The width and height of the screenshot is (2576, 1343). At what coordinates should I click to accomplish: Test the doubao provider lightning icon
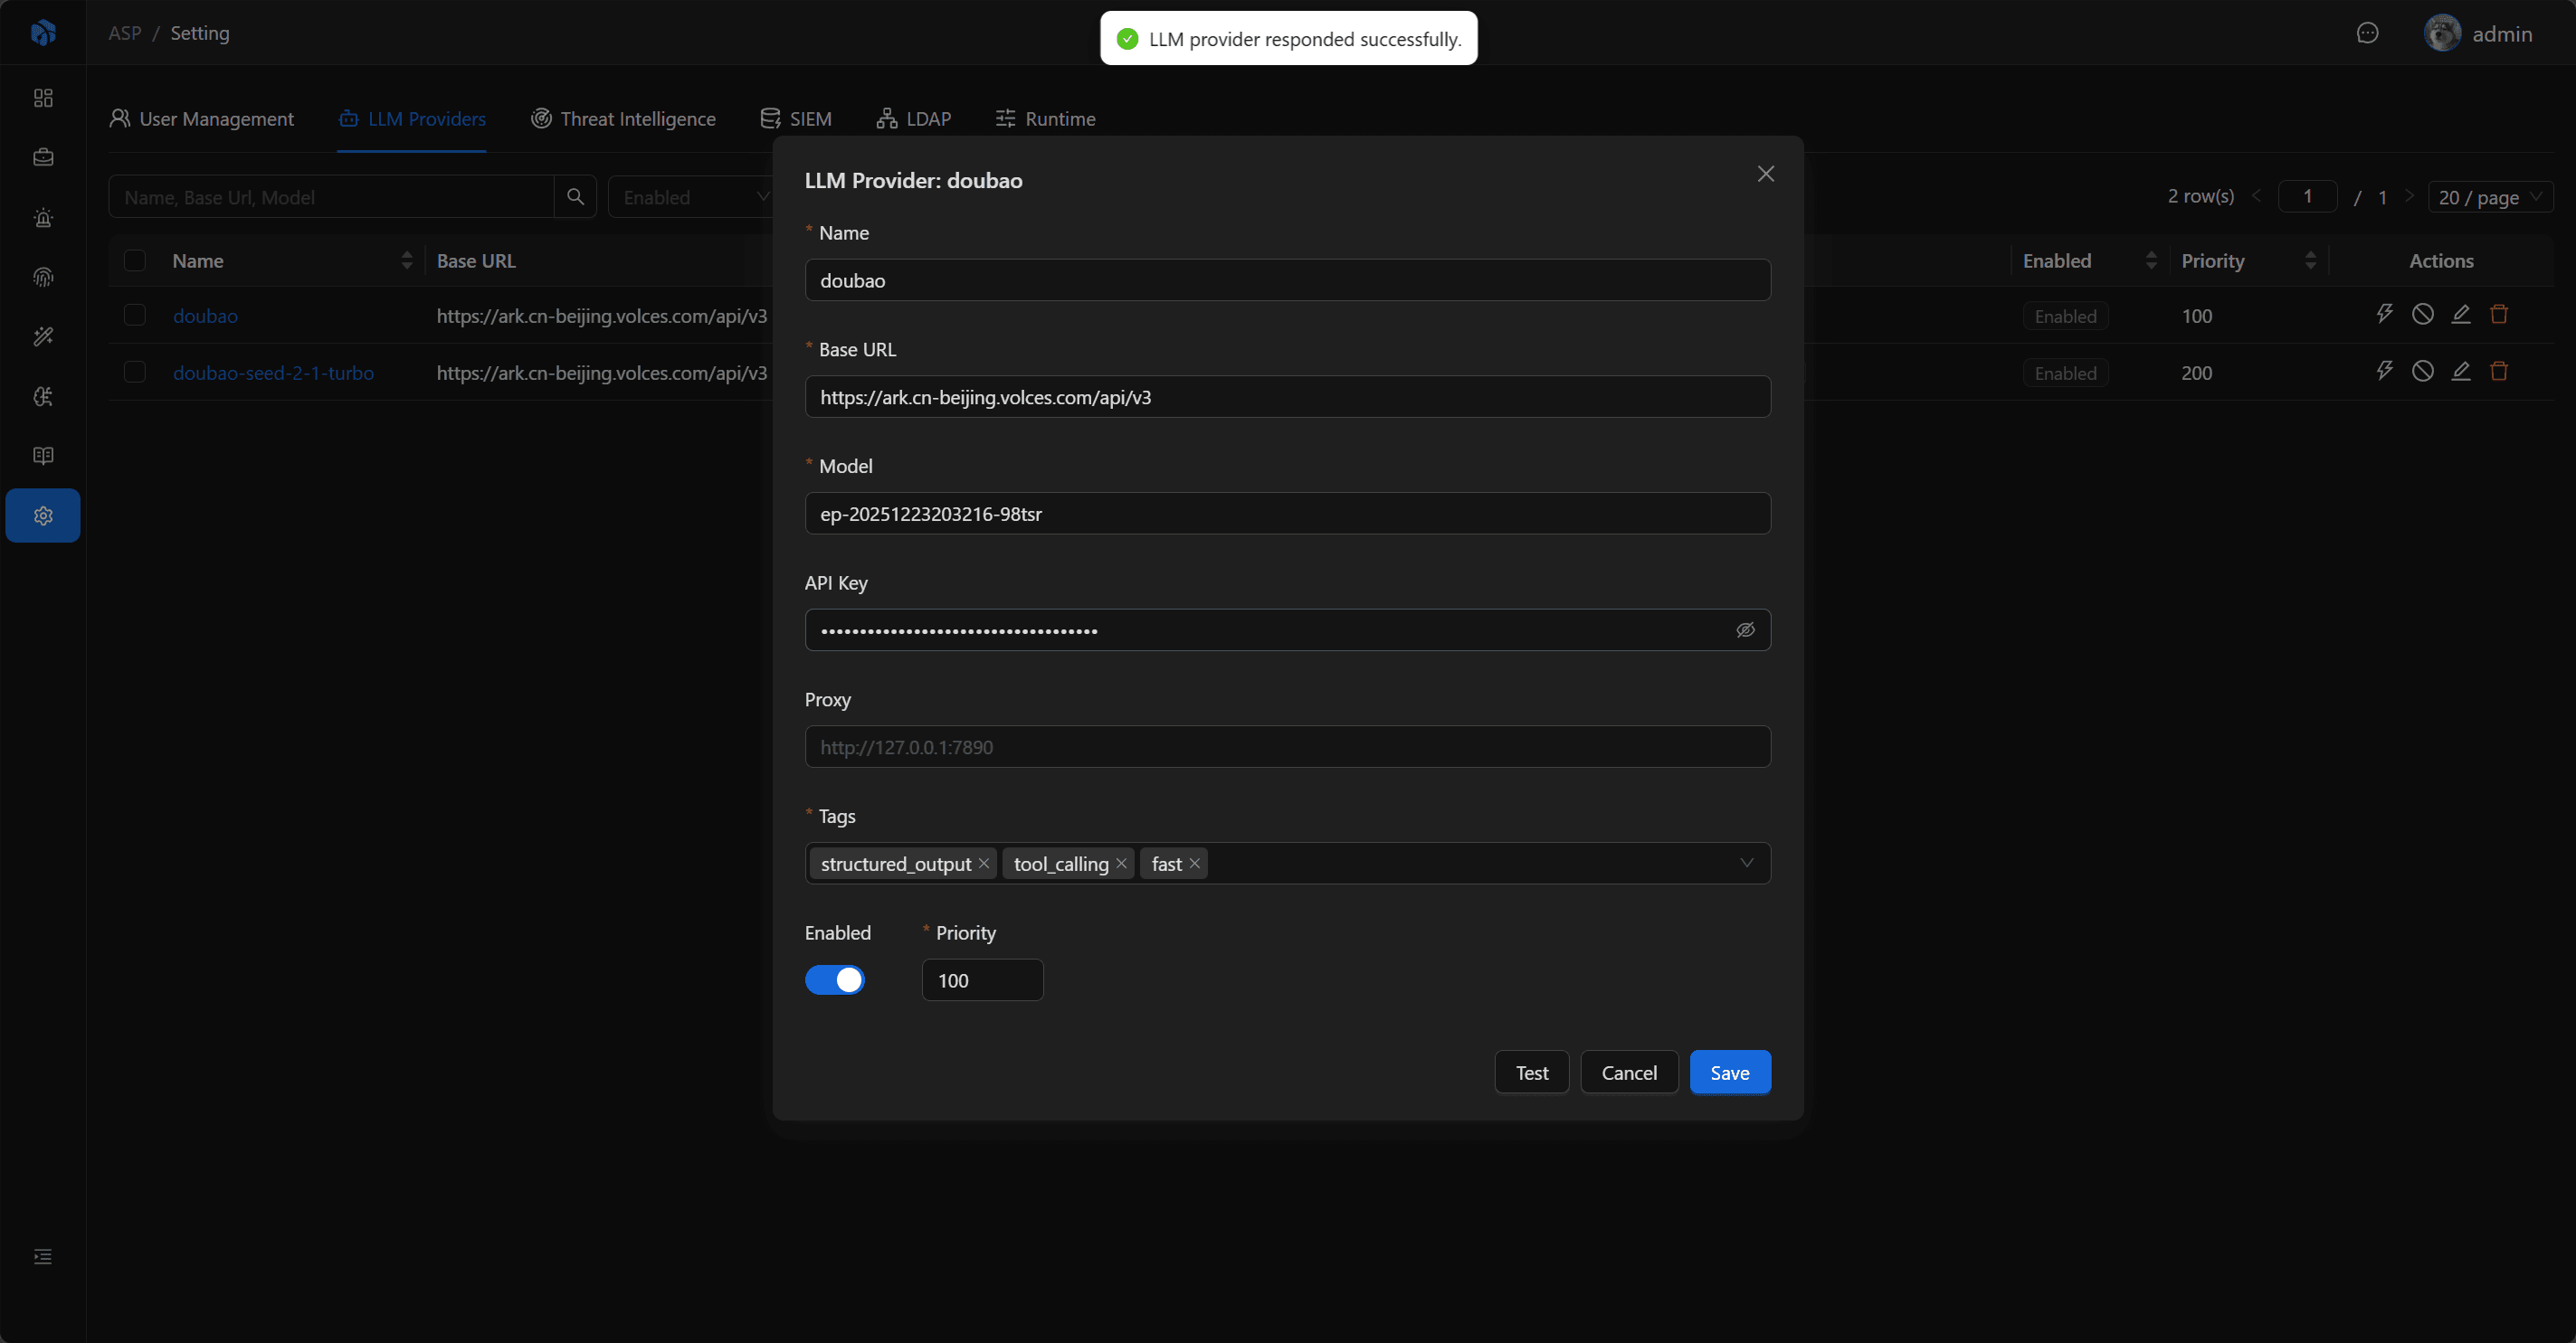(x=2384, y=315)
